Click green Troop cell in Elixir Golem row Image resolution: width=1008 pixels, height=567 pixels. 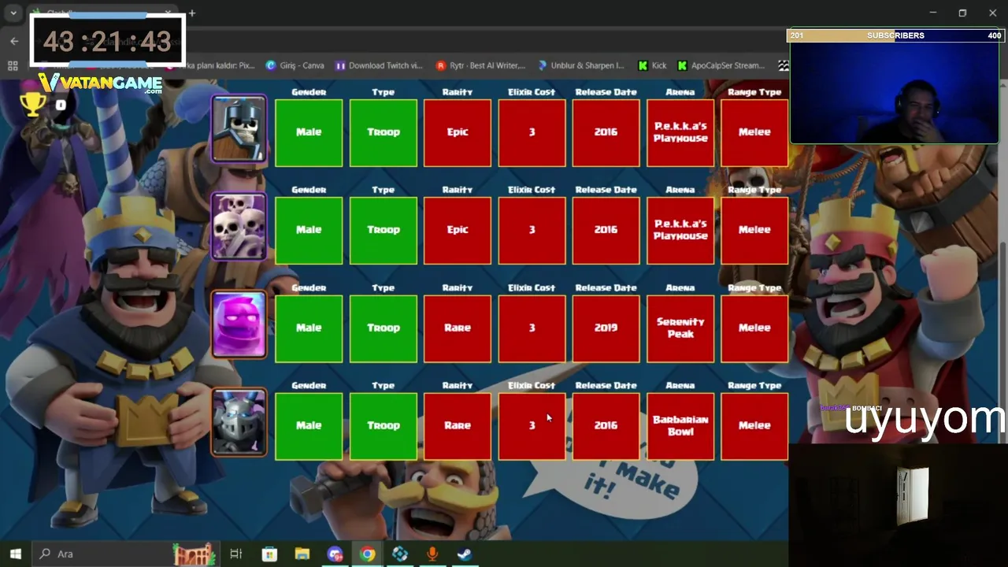point(384,328)
